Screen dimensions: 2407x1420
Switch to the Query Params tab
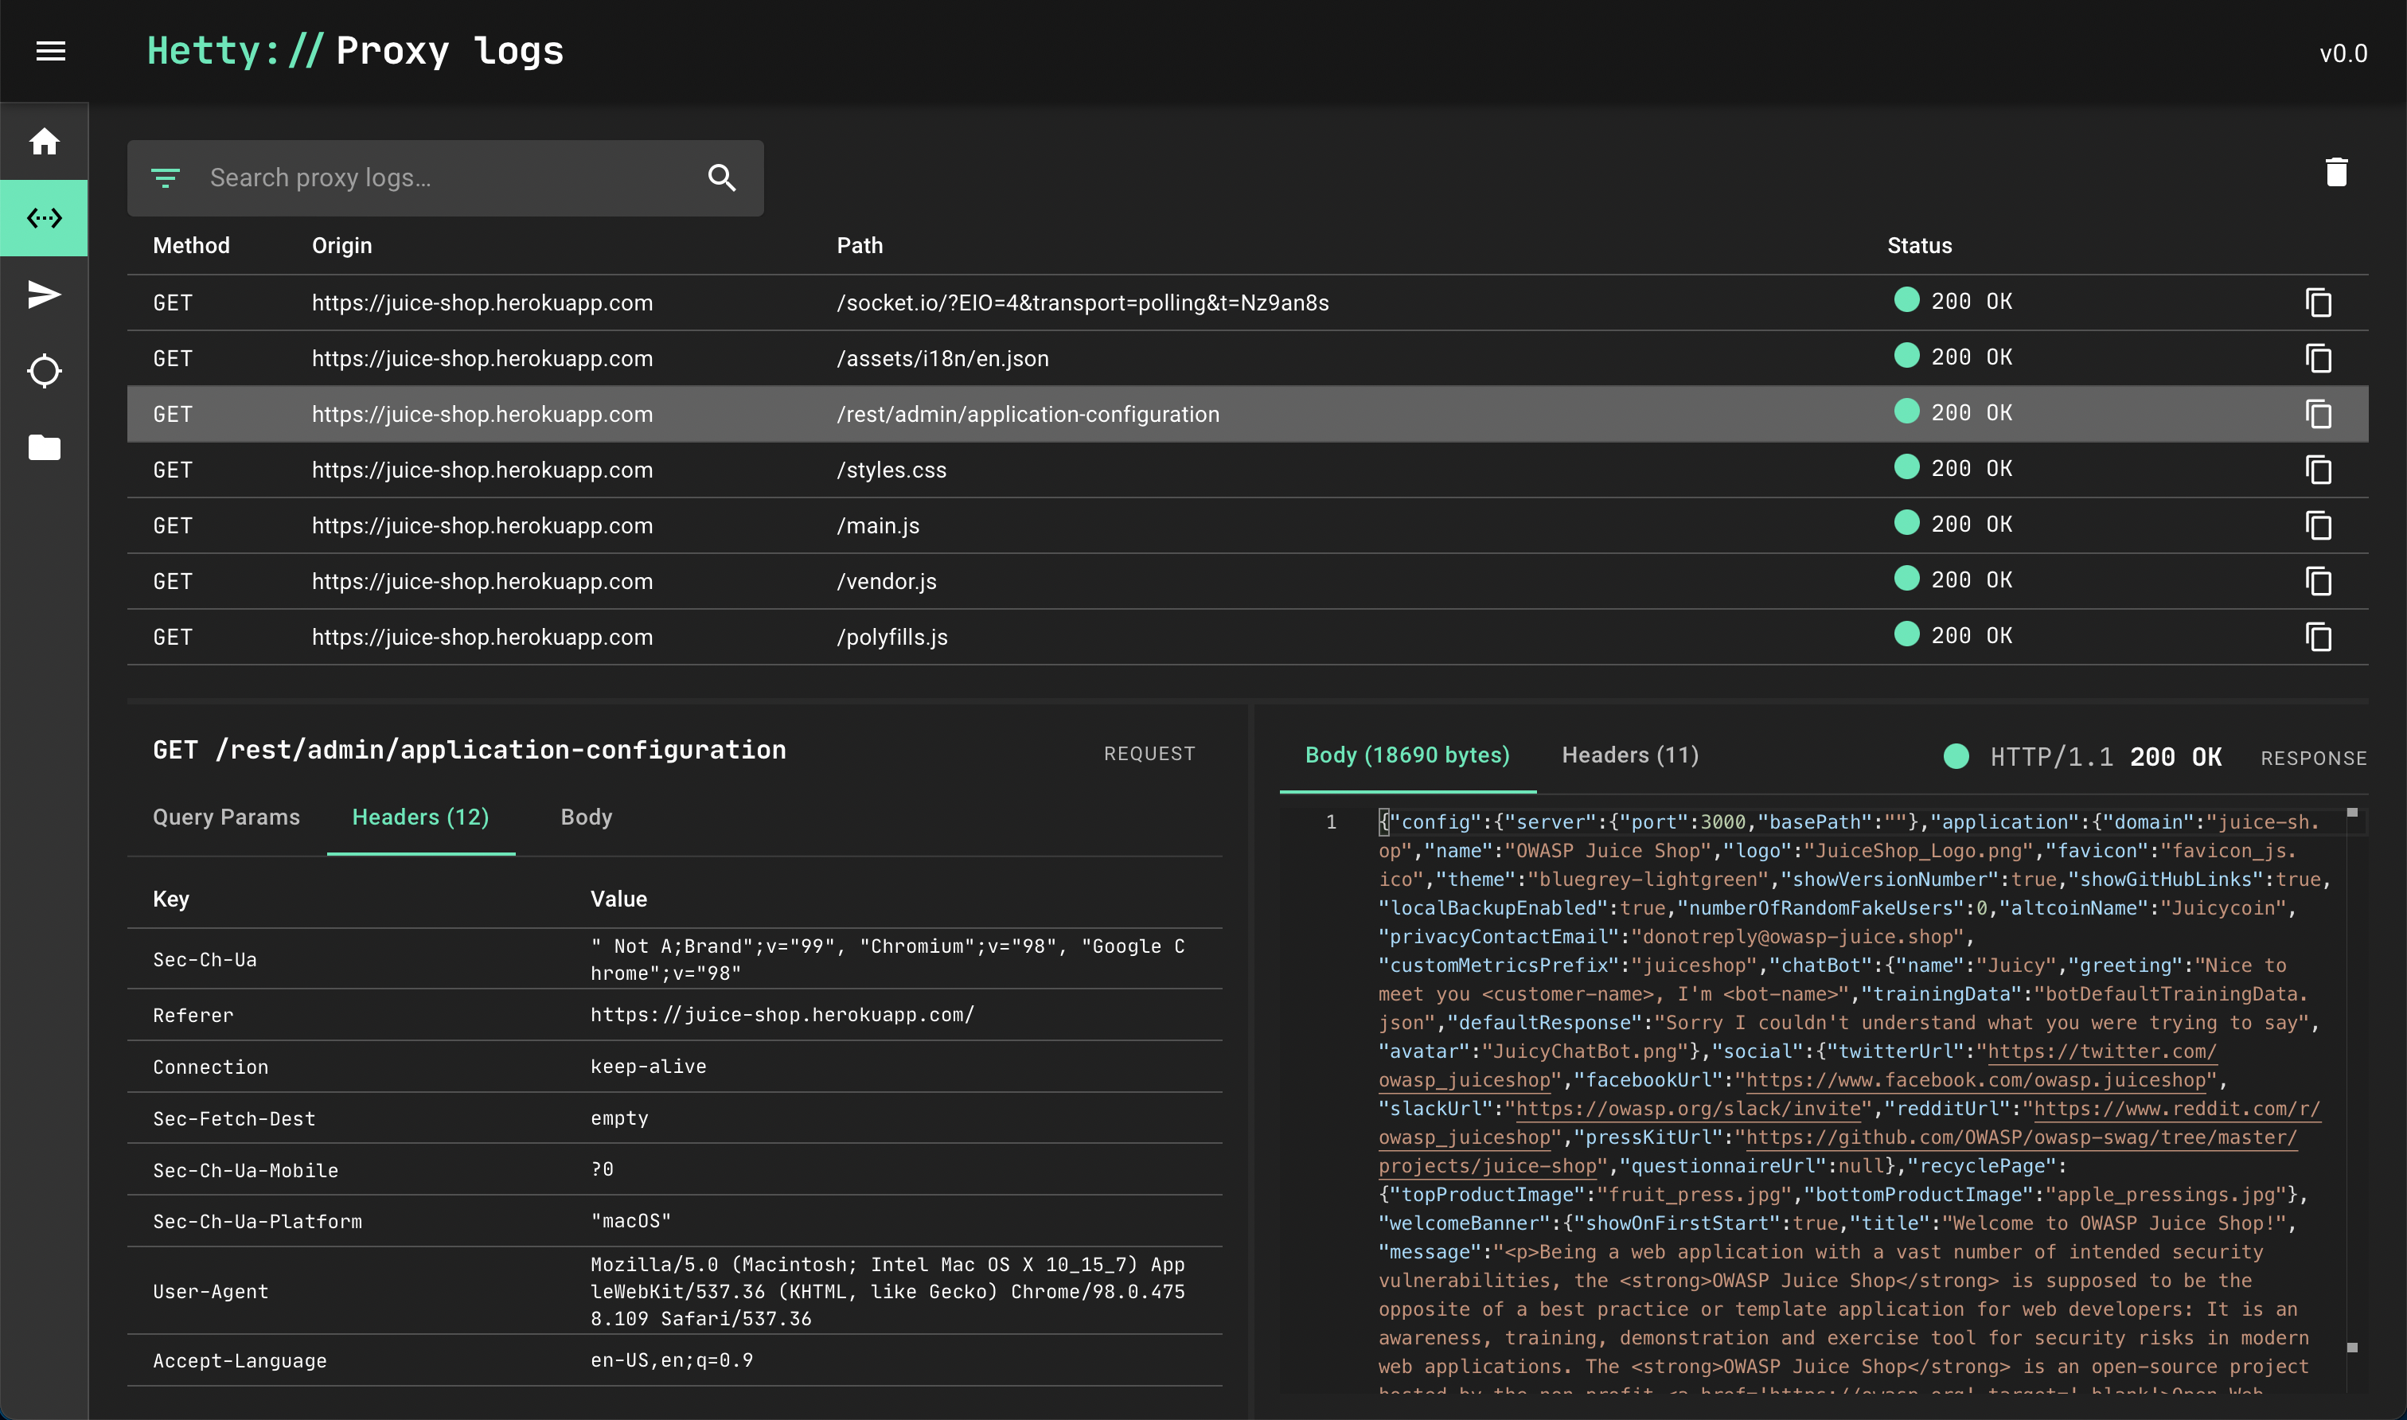[x=226, y=817]
